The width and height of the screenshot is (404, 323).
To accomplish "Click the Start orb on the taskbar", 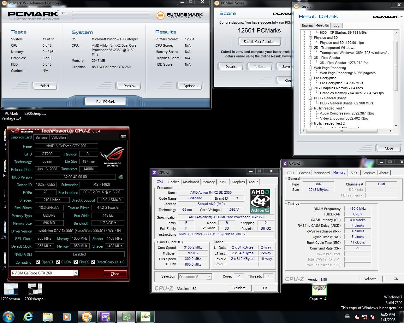I will [x=9, y=316].
